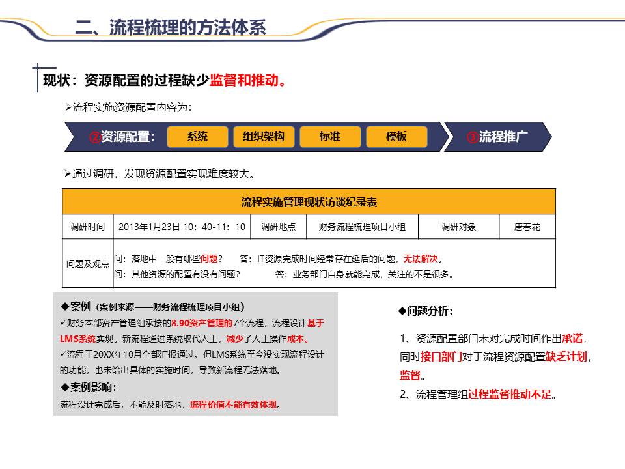This screenshot has height=469, width=625.
Task: Select the red text 8.90资产管理的
Action: [x=202, y=323]
